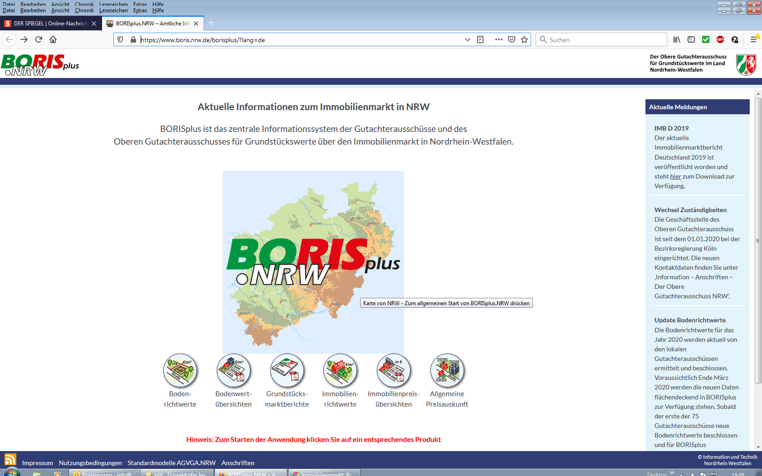This screenshot has height=476, width=762.
Task: Open Datei menu
Action: [9, 10]
